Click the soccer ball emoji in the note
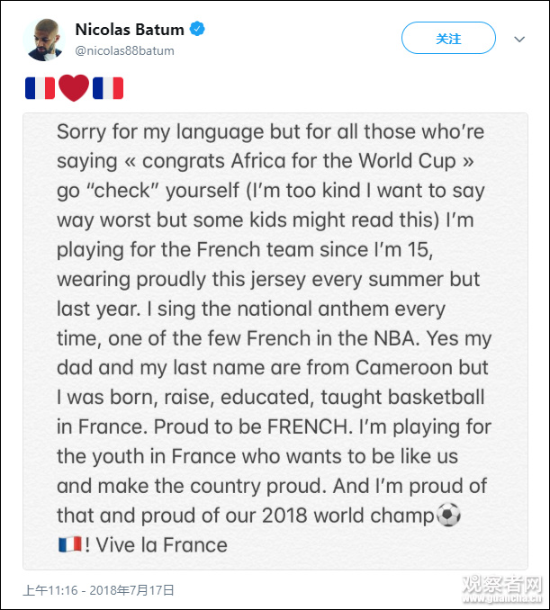The height and width of the screenshot is (610, 550). point(448,516)
